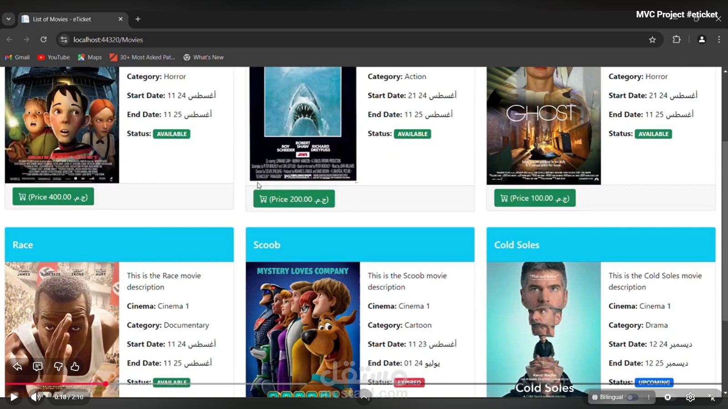Add the 200.00 price movie to cart
Image resolution: width=728 pixels, height=409 pixels.
[294, 199]
